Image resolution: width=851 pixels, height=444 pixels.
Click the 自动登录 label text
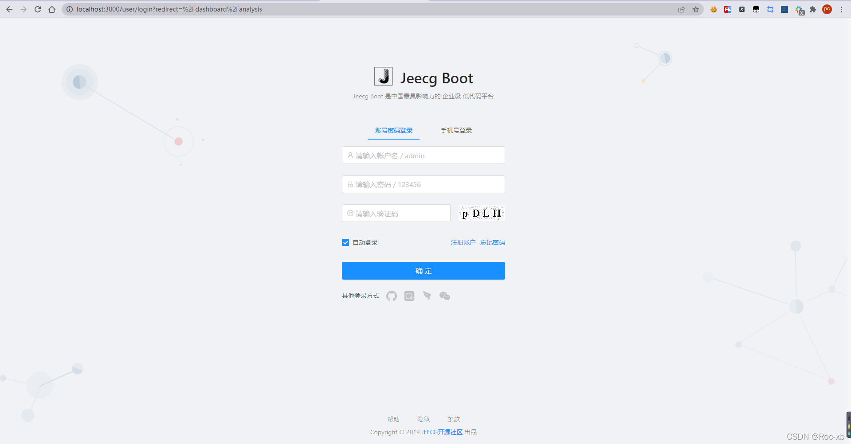tap(365, 242)
